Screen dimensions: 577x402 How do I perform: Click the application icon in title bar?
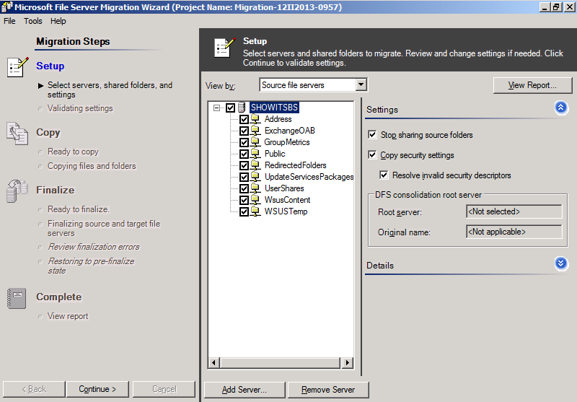(6, 6)
